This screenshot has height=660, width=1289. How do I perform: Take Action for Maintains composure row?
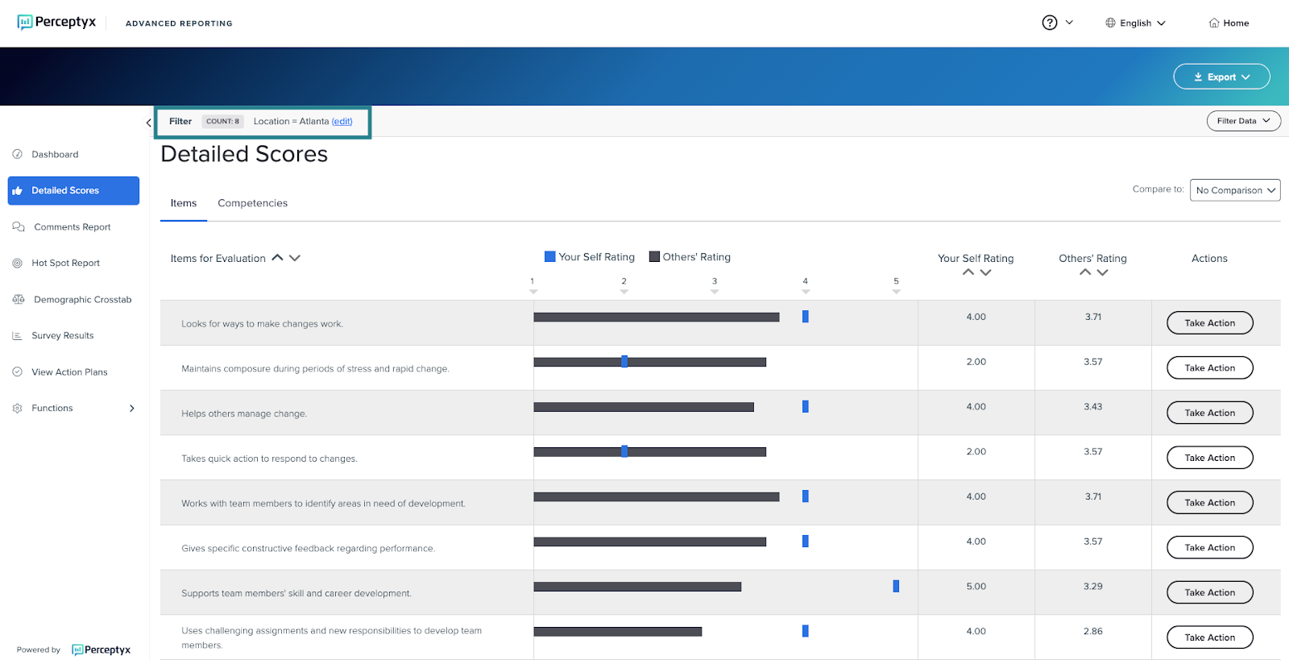tap(1210, 368)
